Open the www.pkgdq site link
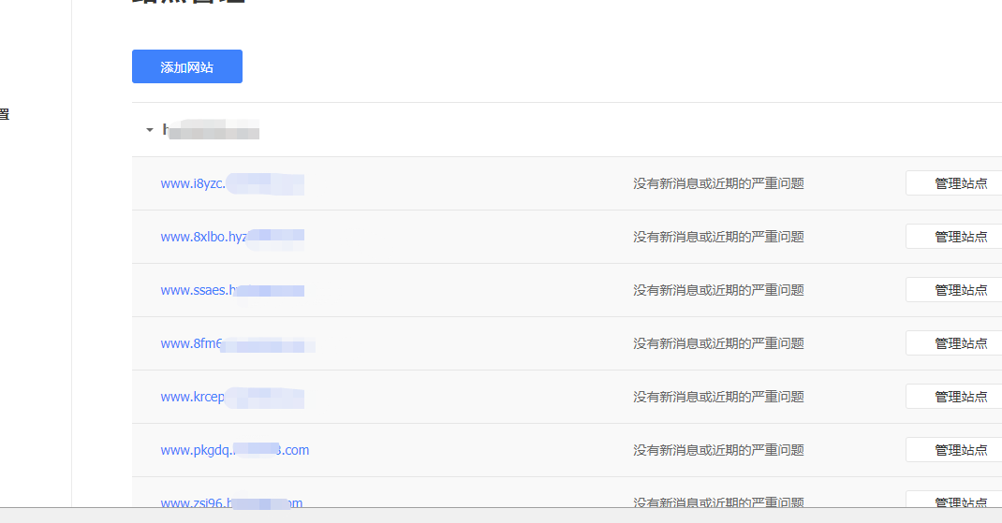The width and height of the screenshot is (1002, 523). point(234,450)
